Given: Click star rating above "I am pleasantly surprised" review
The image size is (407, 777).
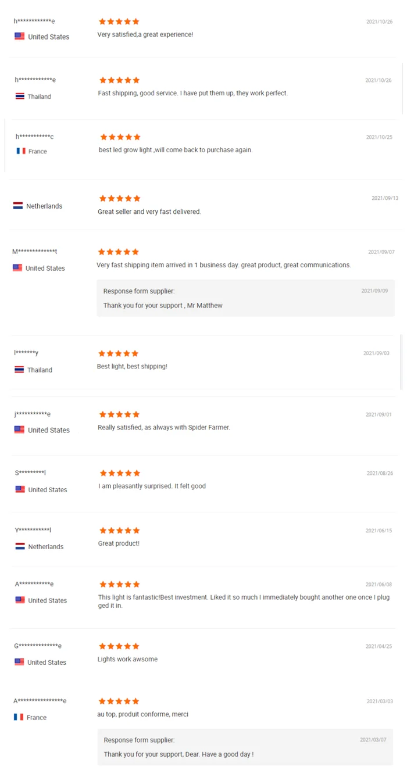Looking at the screenshot, I should tap(120, 473).
